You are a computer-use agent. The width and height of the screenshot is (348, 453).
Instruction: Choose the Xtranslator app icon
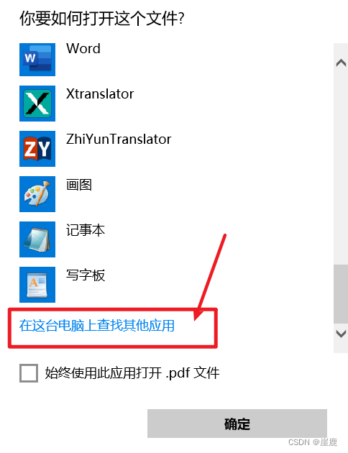click(37, 103)
